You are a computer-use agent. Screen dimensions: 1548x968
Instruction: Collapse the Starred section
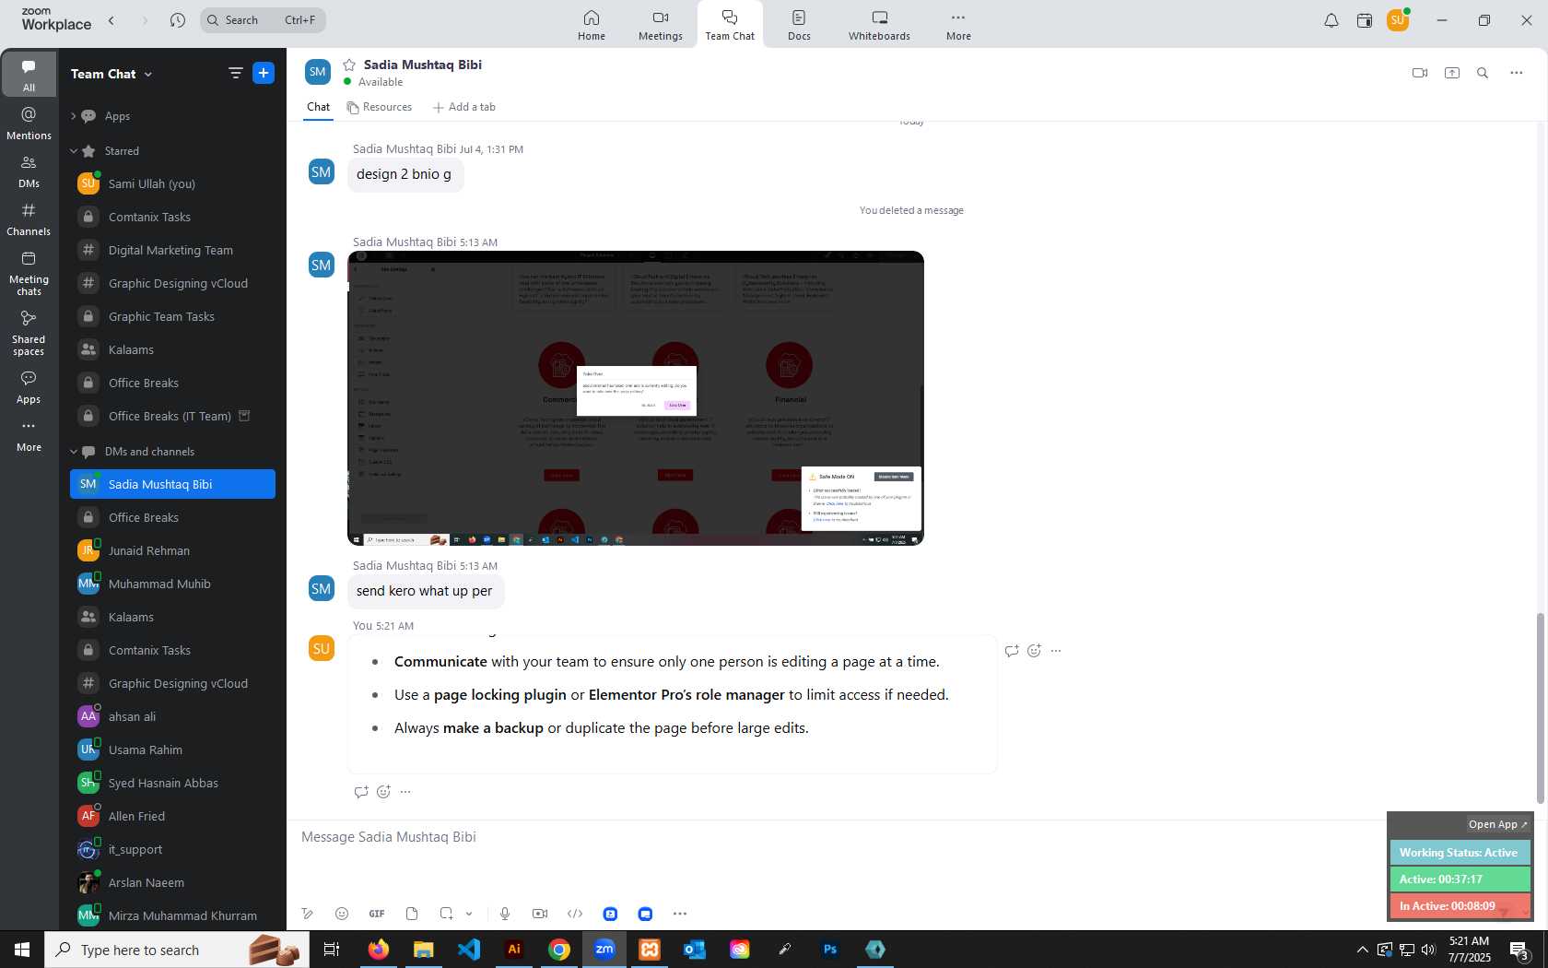(73, 151)
